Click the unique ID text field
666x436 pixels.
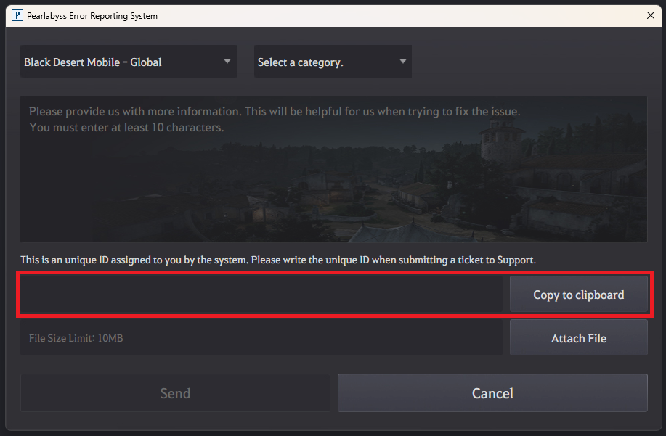[261, 295]
